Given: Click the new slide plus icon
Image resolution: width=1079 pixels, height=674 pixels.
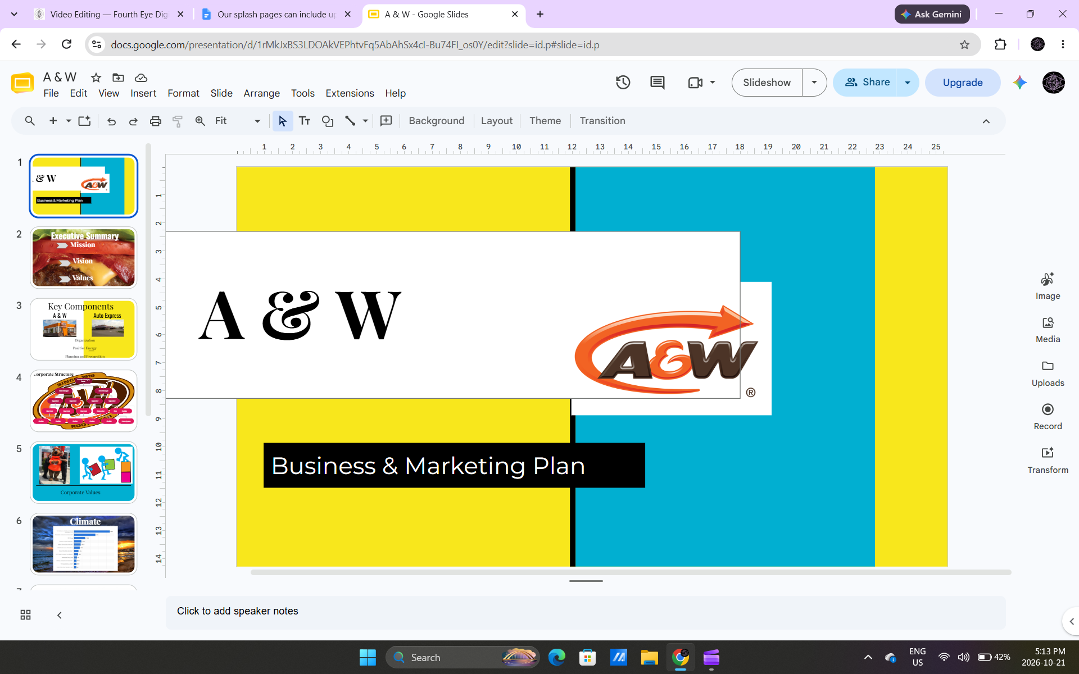Looking at the screenshot, I should (x=53, y=121).
